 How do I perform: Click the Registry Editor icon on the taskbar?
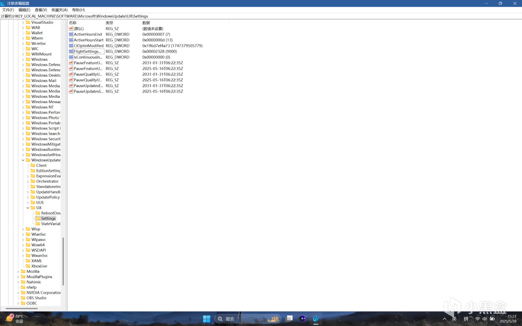click(x=316, y=319)
